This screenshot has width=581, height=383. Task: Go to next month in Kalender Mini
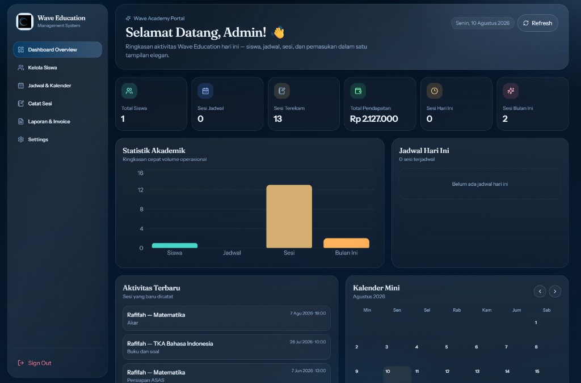(x=555, y=291)
